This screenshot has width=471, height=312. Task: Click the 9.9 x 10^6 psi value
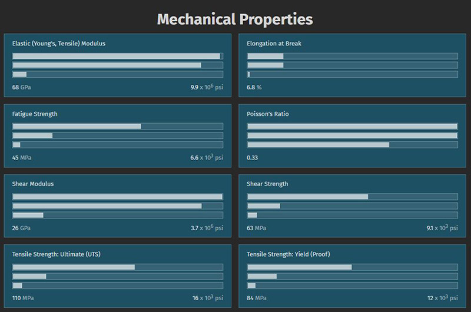click(x=207, y=87)
